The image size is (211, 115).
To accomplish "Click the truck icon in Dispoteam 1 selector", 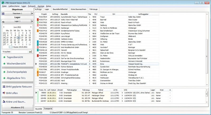I will (x=3, y=13).
